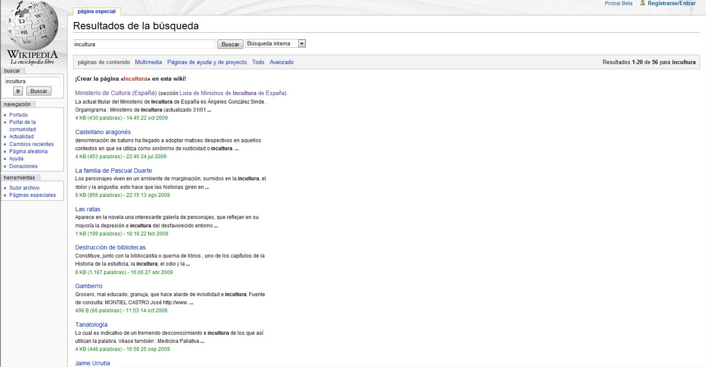Viewport: 706px width, 367px height.
Task: Open the Búsqueda interna dropdown
Action: [276, 43]
